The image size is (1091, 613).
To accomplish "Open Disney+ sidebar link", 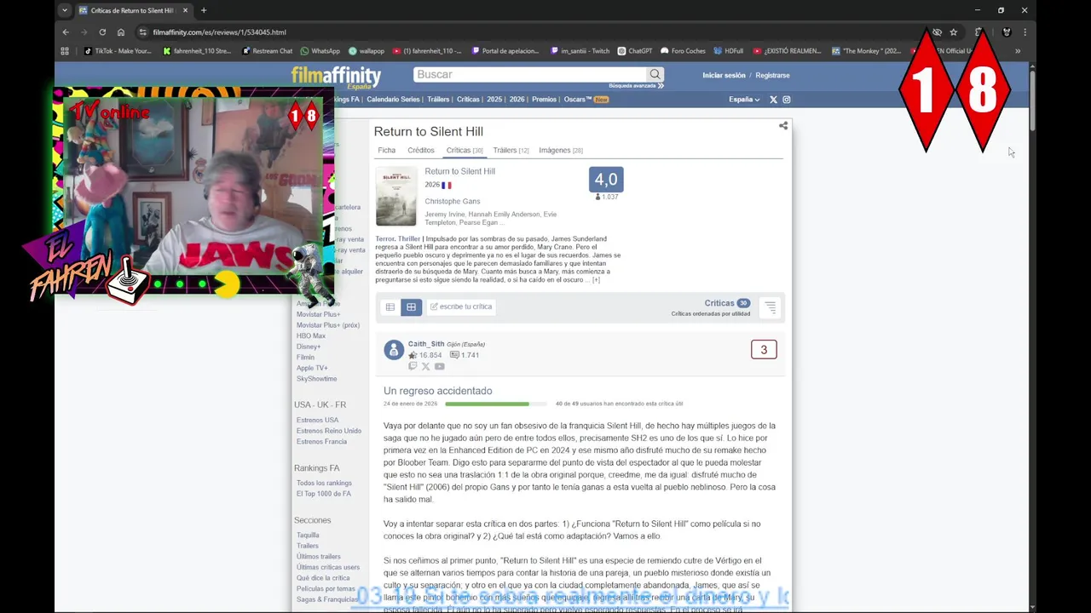I will pos(309,347).
